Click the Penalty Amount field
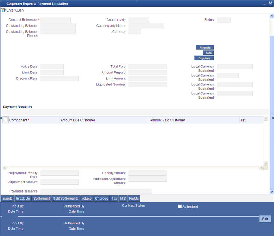274x236 pixels. [x=148, y=173]
